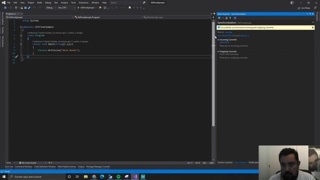Click the Navigate Backward toolbar icon
The image size is (320, 180).
pos(5,8)
